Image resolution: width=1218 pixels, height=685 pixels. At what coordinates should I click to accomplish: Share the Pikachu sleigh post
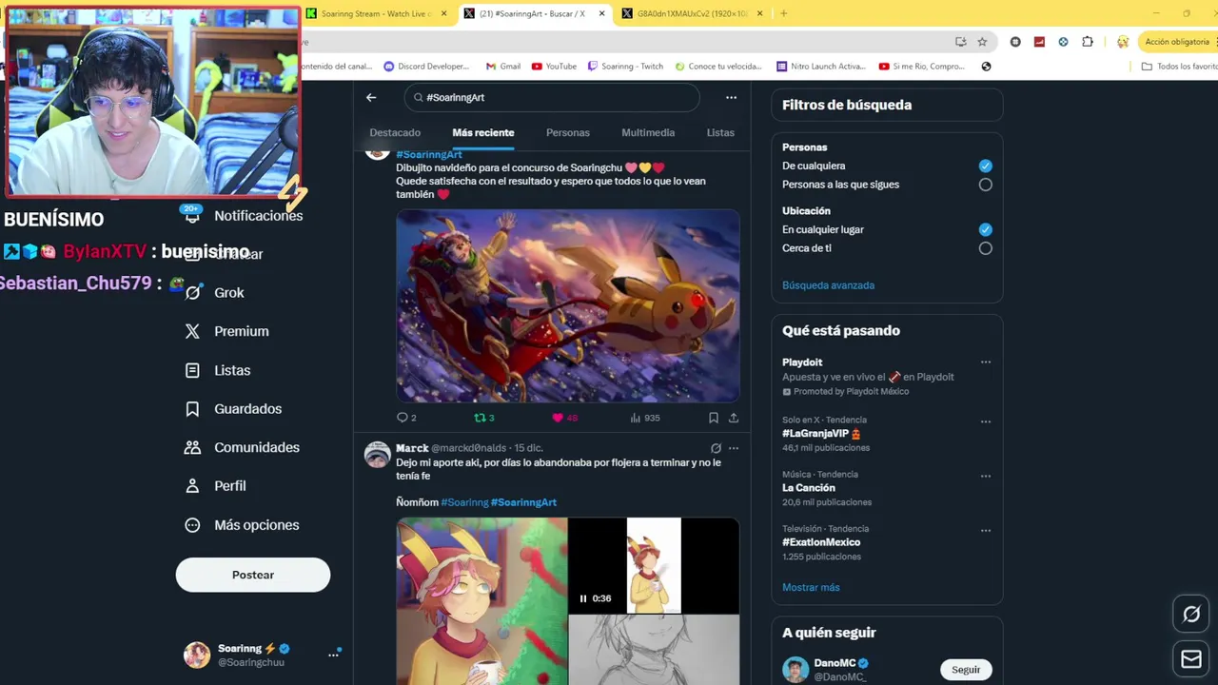click(734, 418)
